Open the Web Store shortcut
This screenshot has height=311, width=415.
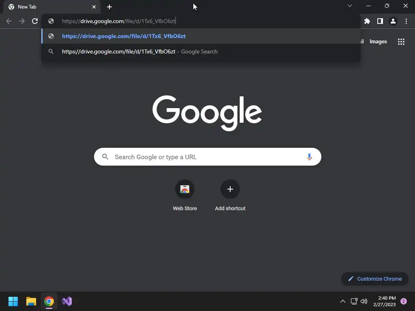coord(185,195)
